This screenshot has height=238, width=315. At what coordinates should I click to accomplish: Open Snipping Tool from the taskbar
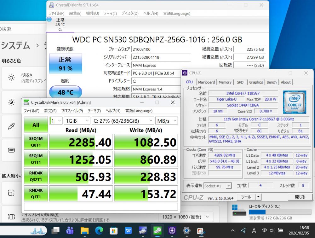coord(201,231)
